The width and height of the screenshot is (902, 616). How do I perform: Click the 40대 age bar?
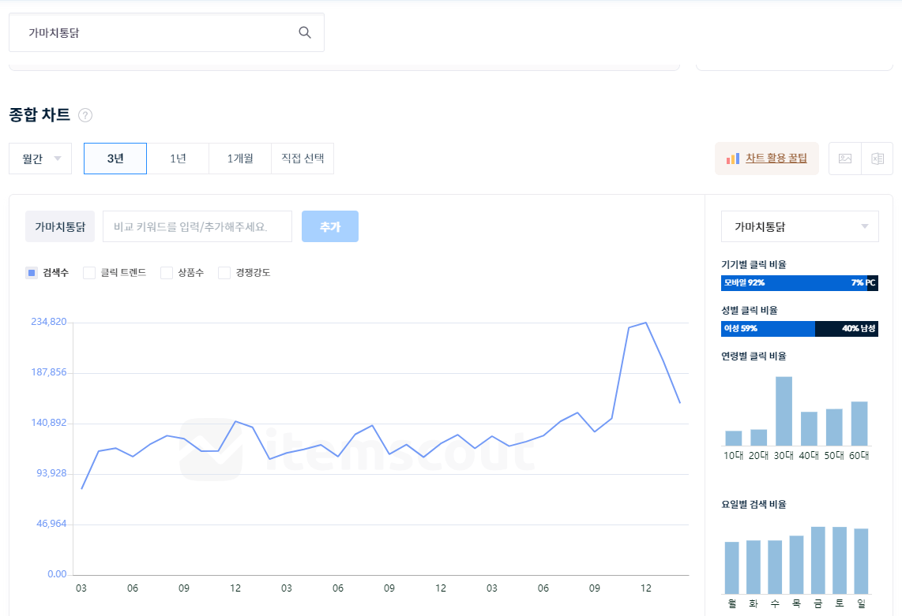coord(809,428)
